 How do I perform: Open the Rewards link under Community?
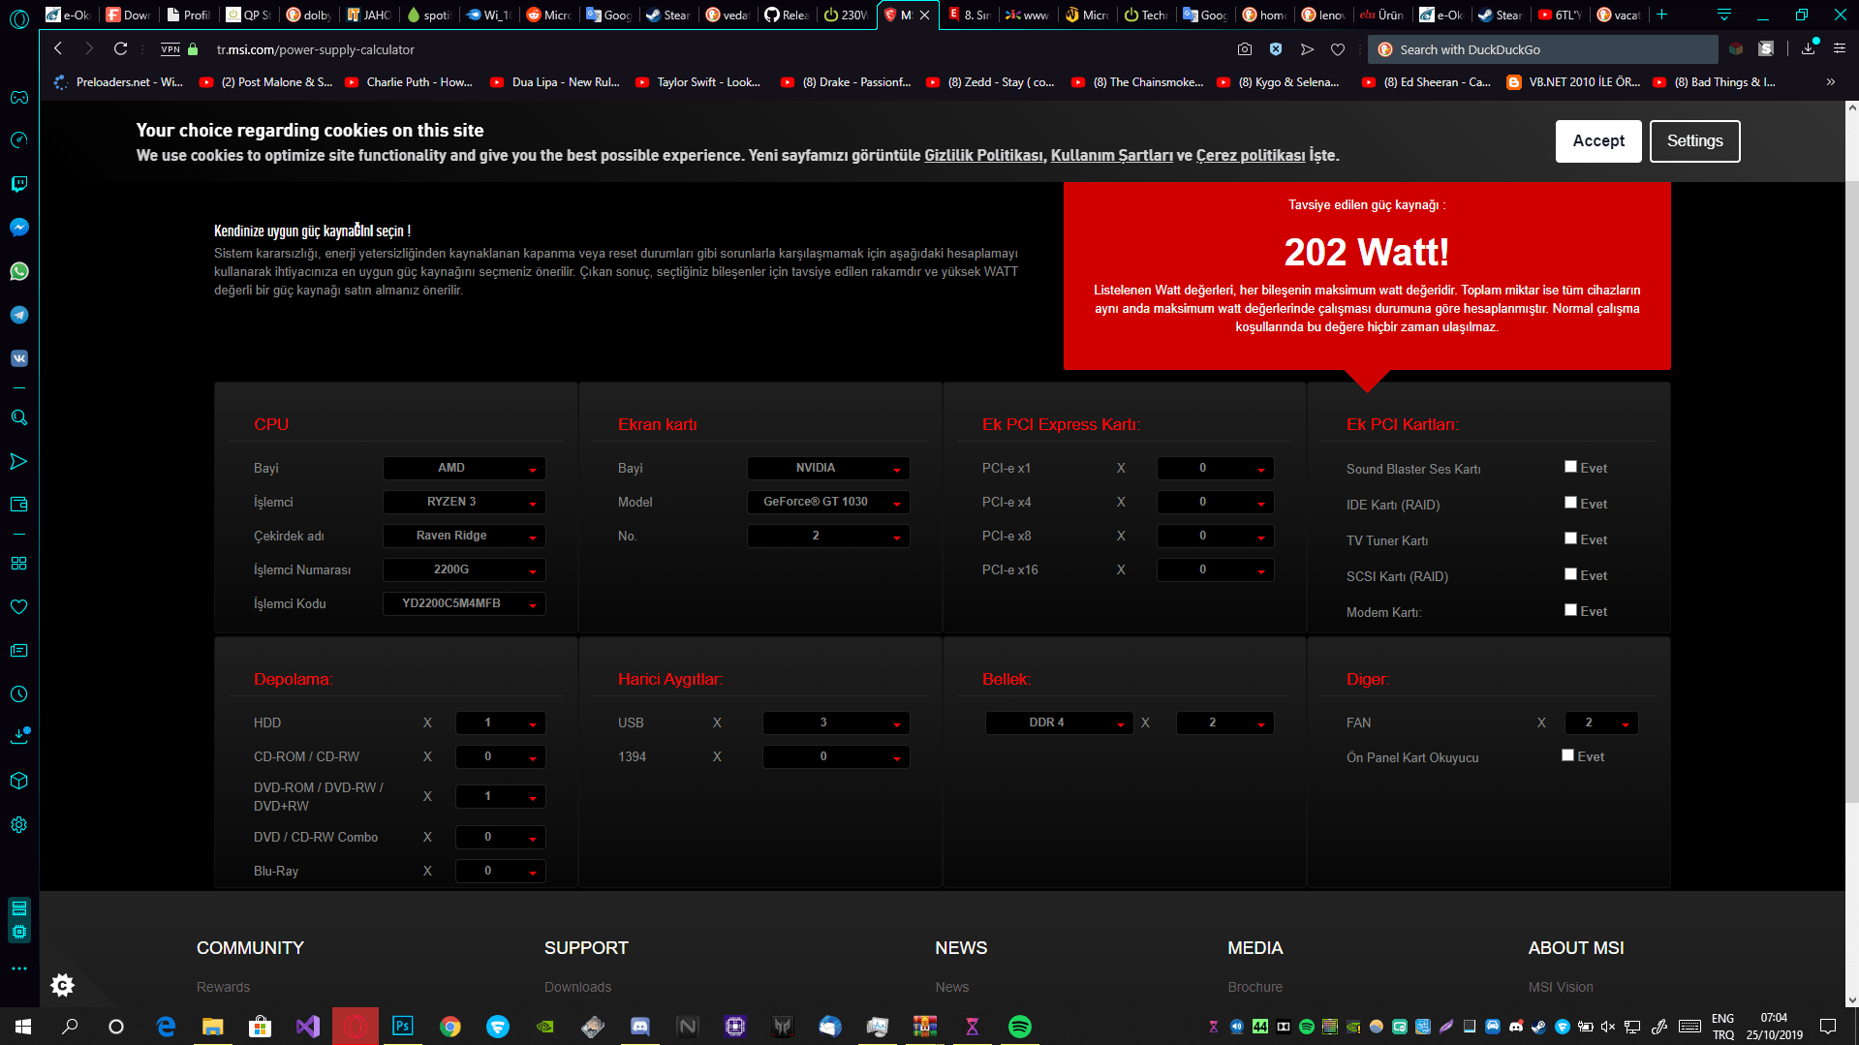pos(223,987)
